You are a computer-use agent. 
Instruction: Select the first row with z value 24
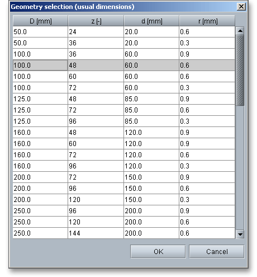click(x=124, y=32)
